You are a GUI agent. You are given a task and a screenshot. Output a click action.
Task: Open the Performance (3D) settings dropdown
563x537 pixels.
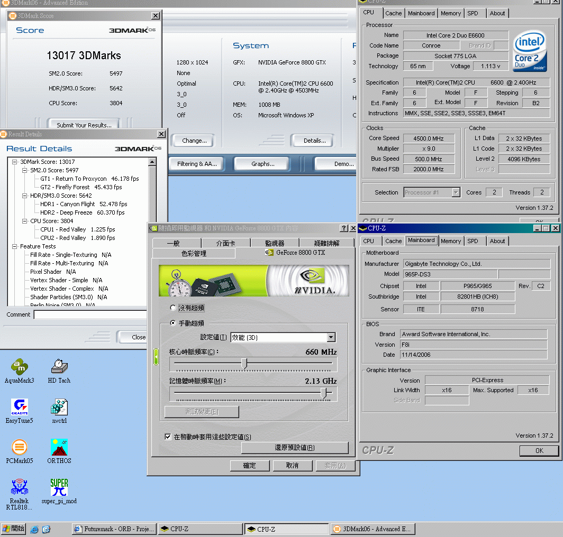[x=331, y=337]
